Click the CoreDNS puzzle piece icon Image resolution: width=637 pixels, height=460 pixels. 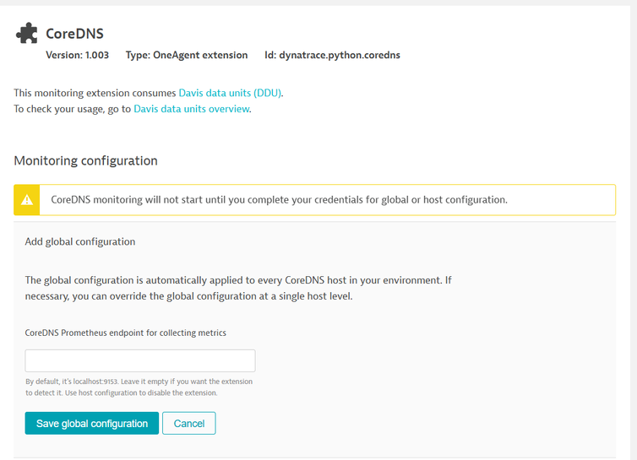coord(26,34)
